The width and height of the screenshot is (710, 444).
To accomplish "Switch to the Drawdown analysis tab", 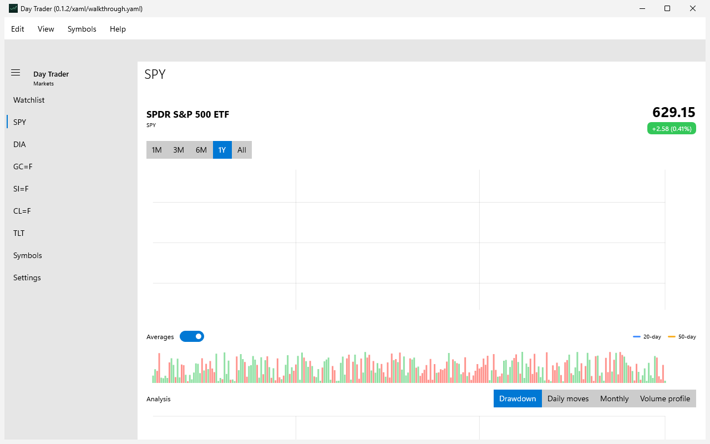I will pos(518,398).
